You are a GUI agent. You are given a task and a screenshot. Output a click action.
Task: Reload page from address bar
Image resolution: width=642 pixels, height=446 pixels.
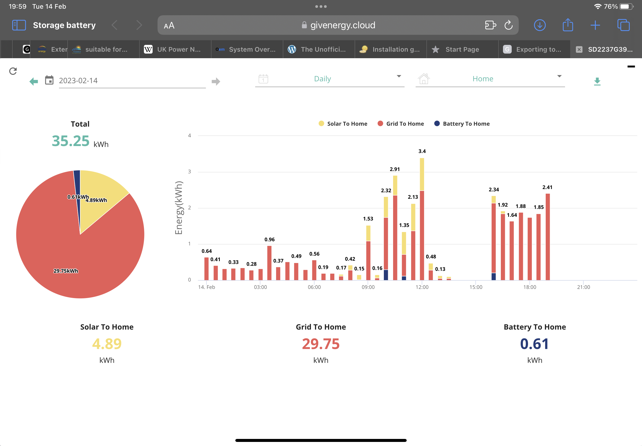508,25
